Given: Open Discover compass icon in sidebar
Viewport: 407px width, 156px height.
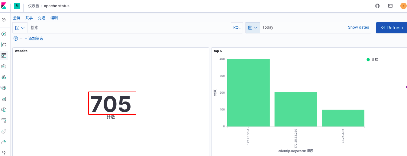Looking at the screenshot, I should tap(4, 34).
